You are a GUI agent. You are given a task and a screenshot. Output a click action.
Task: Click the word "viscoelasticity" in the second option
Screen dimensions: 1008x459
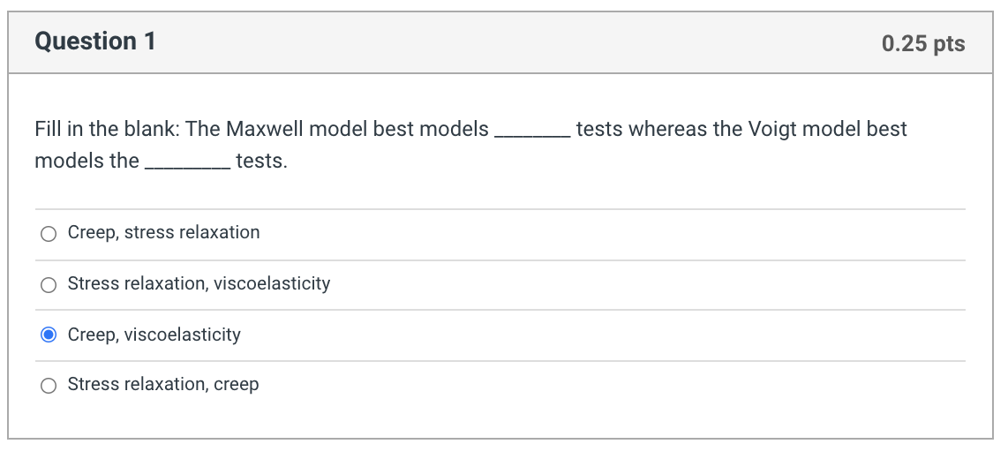[x=272, y=283]
